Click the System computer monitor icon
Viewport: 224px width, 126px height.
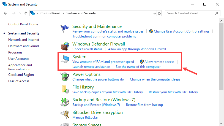coord(65,59)
